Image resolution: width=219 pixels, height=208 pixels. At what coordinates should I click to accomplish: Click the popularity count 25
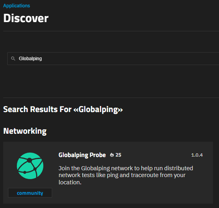(118, 155)
